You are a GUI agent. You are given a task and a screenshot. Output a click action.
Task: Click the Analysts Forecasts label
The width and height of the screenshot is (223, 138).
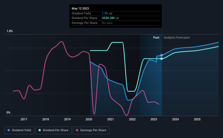pyautogui.click(x=177, y=37)
